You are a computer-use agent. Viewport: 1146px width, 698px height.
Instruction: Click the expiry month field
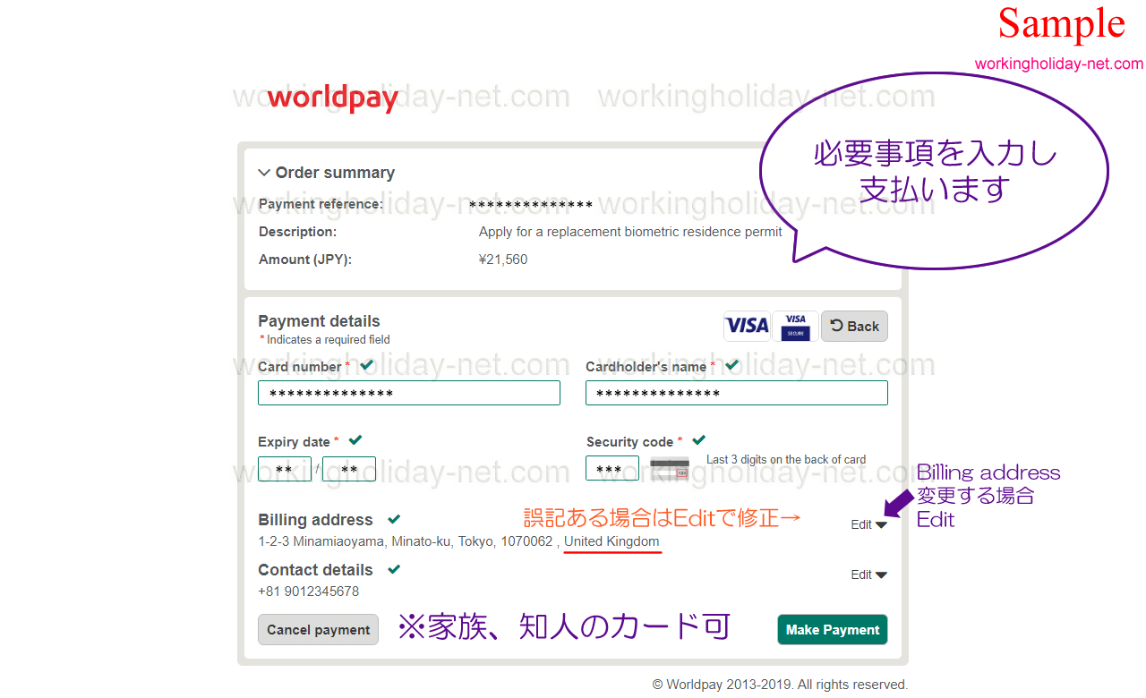pos(285,469)
